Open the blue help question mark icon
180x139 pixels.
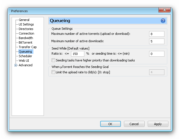click(x=163, y=21)
